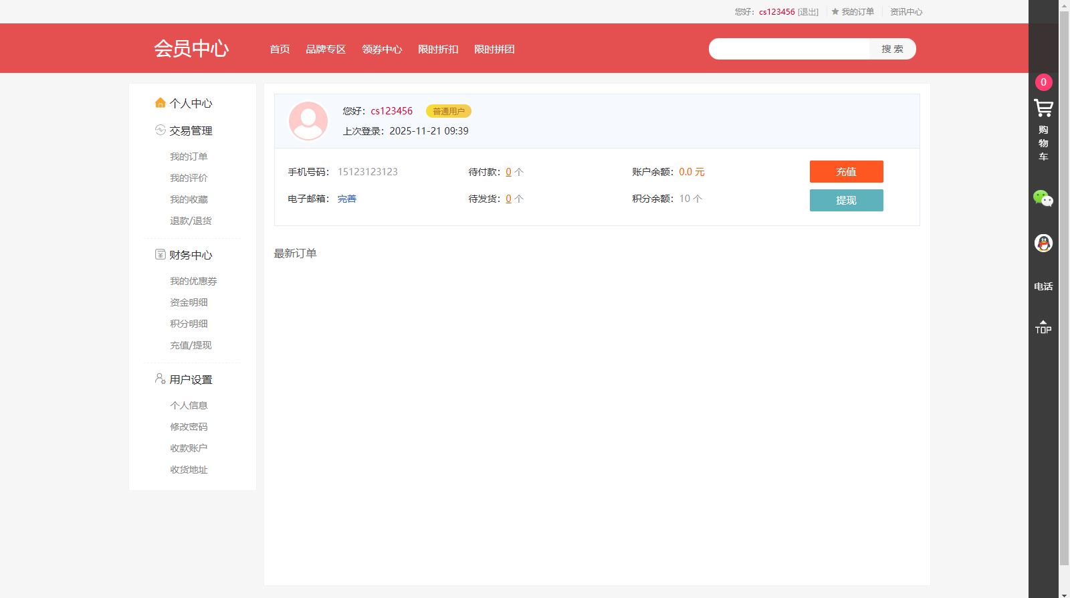Open 我的优惠券 in the sidebar
This screenshot has height=598, width=1070.
(193, 281)
